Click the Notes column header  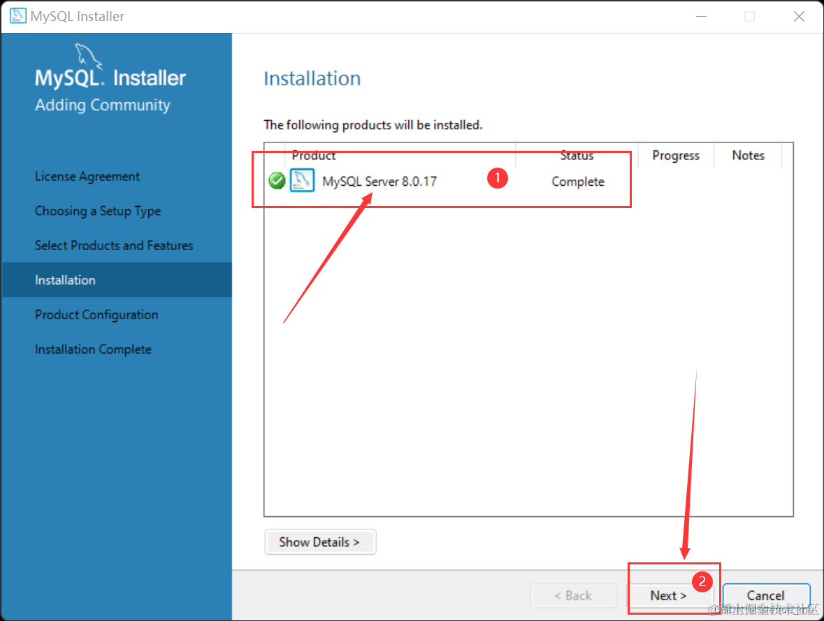(748, 156)
